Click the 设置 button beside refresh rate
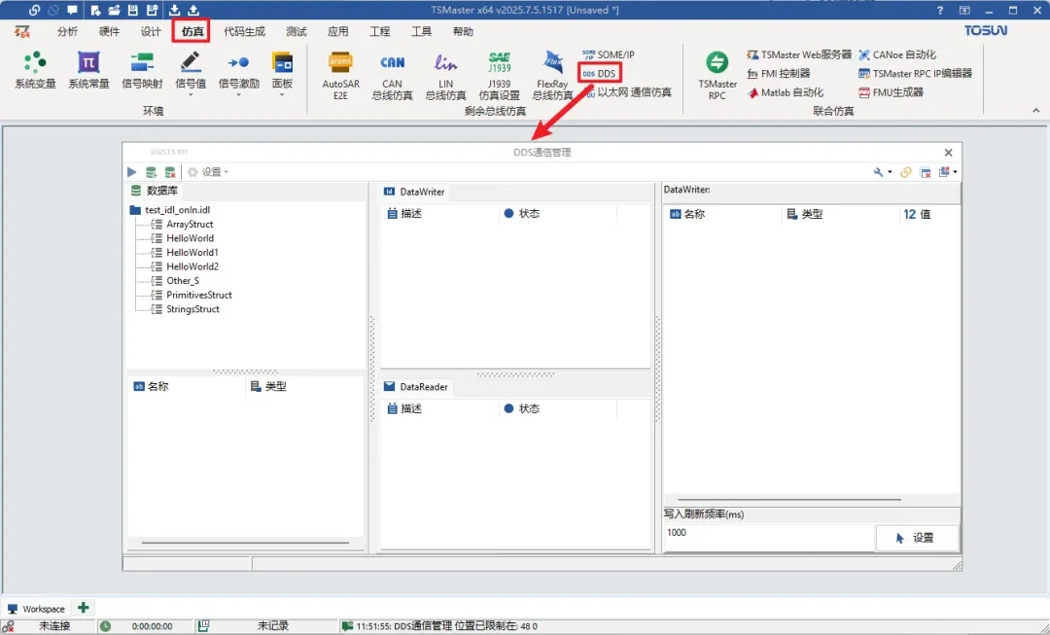 click(916, 538)
